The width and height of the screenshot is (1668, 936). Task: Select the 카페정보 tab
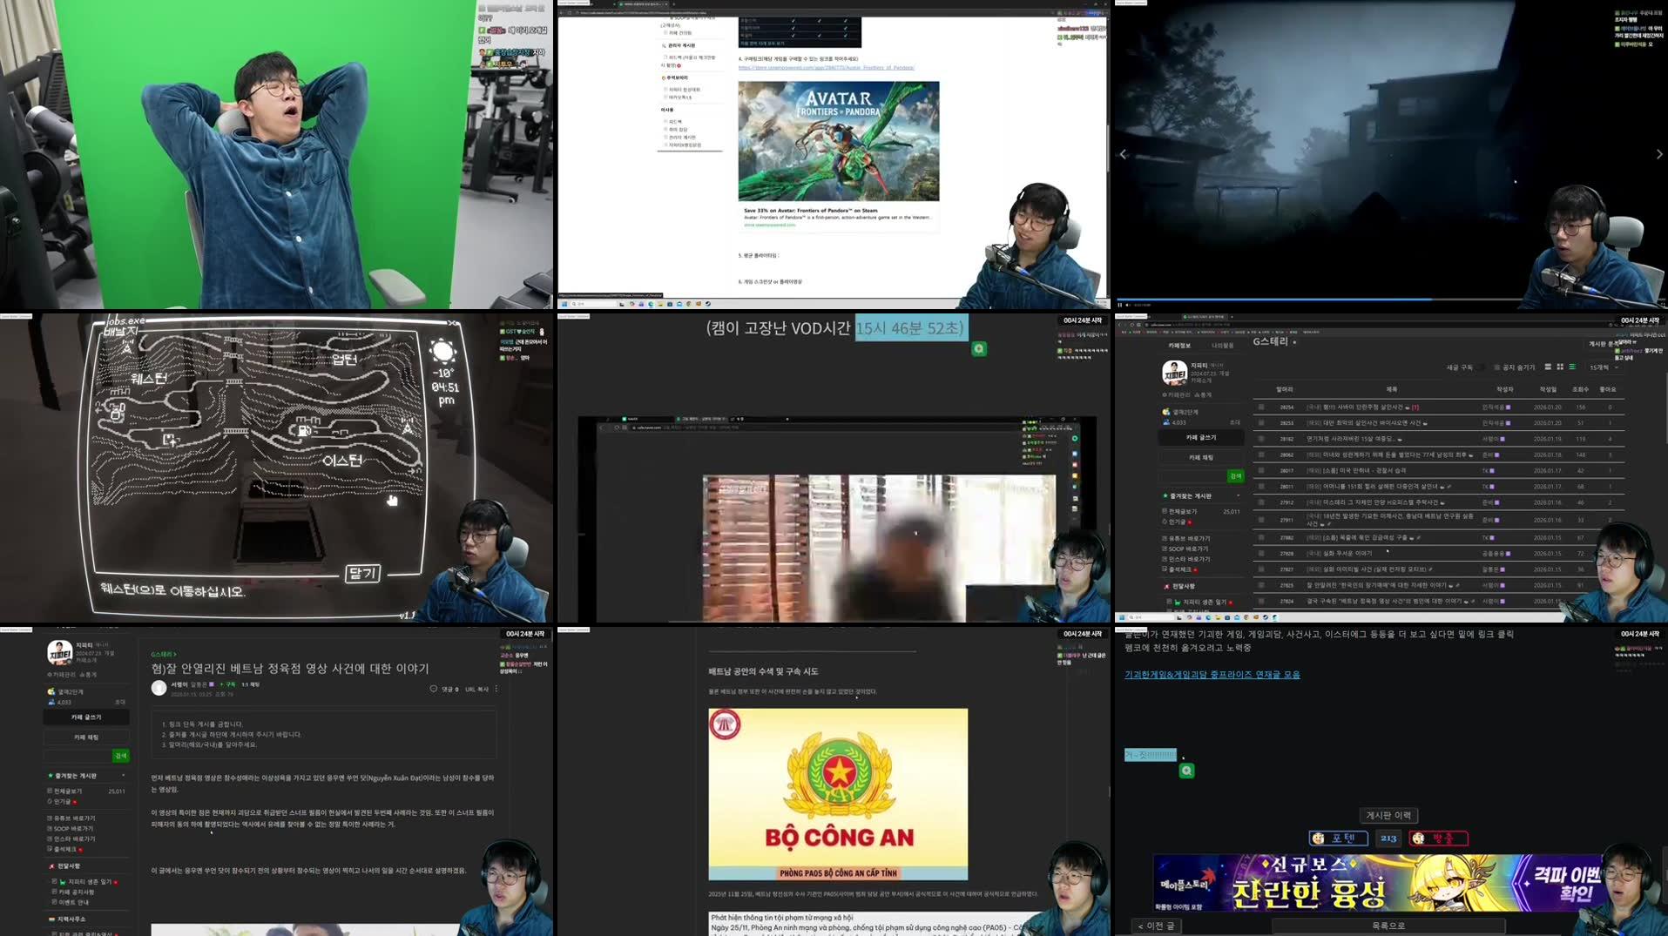click(1179, 343)
